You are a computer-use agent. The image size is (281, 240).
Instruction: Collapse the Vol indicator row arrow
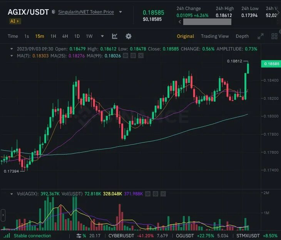12,194
